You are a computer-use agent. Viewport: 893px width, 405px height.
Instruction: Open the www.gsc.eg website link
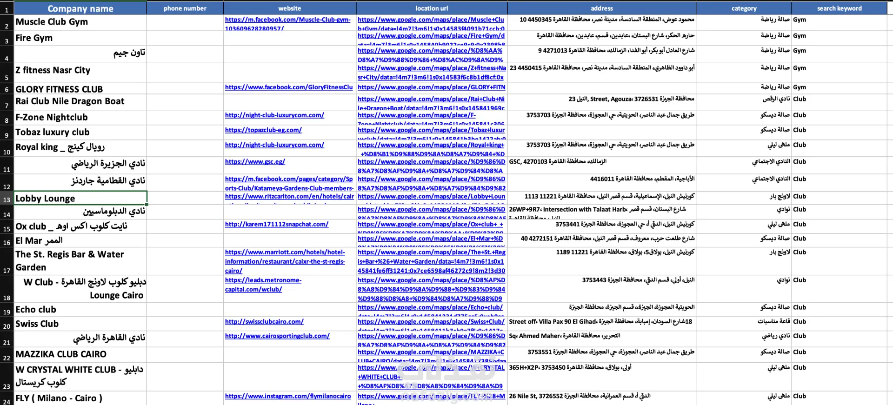(255, 161)
